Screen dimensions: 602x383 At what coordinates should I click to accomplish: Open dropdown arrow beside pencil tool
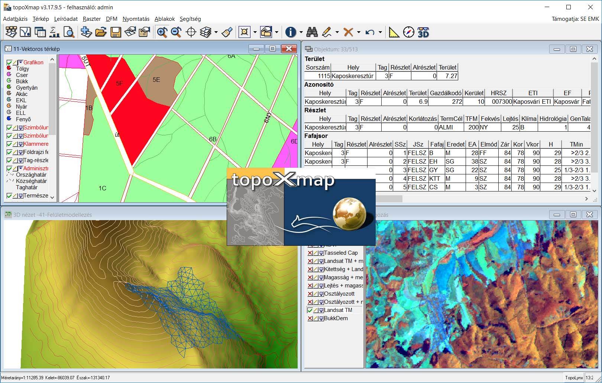pyautogui.click(x=337, y=32)
